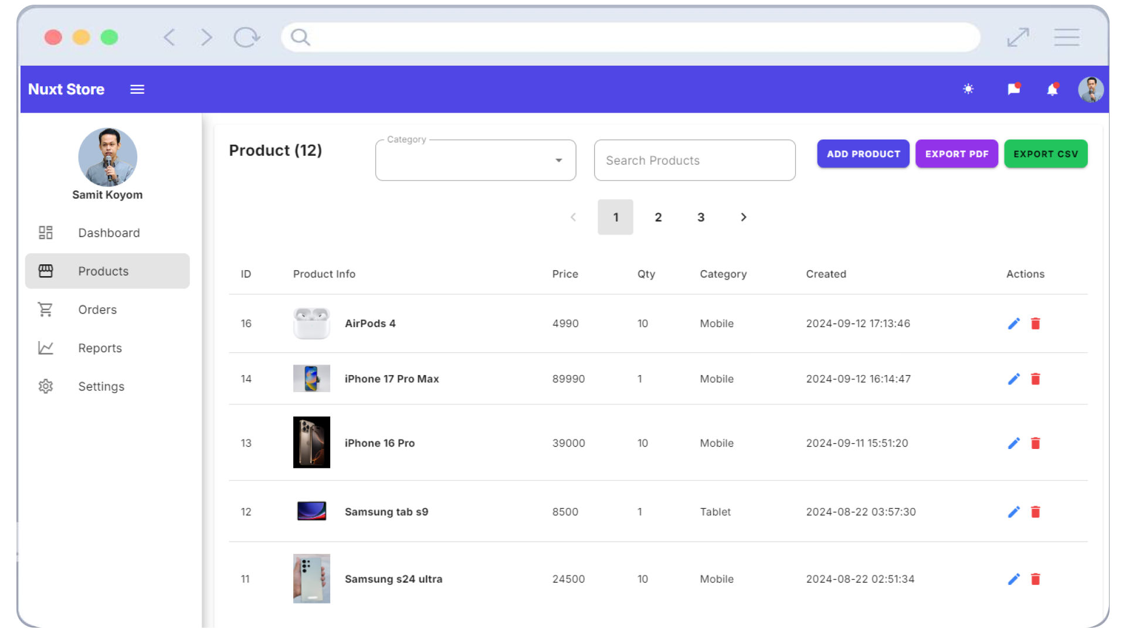Image resolution: width=1126 pixels, height=633 pixels.
Task: Edit the Samsung tab s9 product
Action: pyautogui.click(x=1014, y=512)
